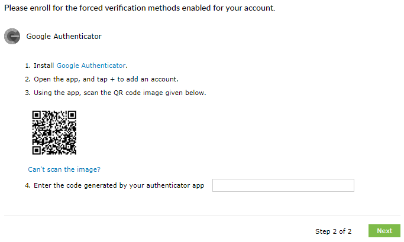This screenshot has height=242, width=404.
Task: Click the QR code image
Action: [54, 133]
